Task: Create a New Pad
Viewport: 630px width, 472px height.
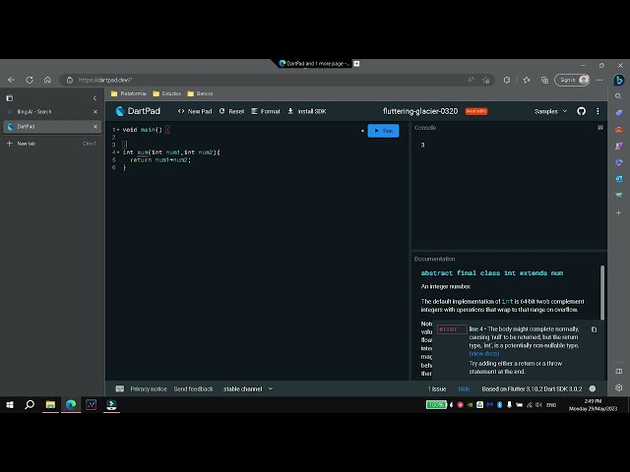Action: 195,111
